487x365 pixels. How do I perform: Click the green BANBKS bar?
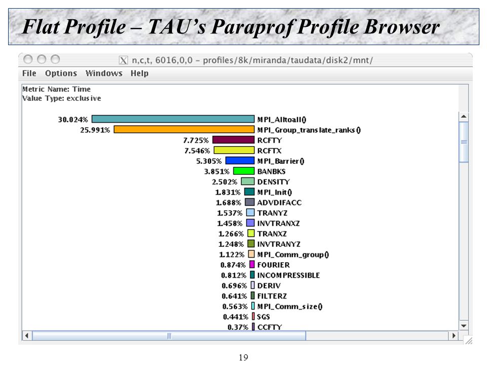pyautogui.click(x=244, y=171)
